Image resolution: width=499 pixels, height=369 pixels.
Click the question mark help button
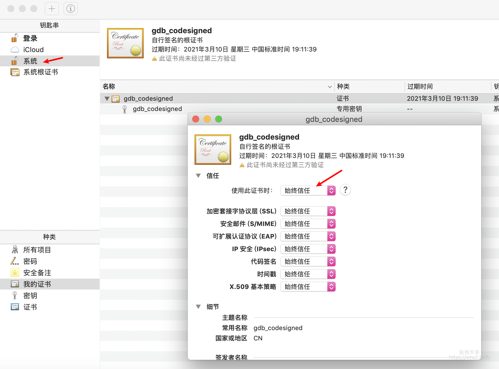pyautogui.click(x=345, y=190)
